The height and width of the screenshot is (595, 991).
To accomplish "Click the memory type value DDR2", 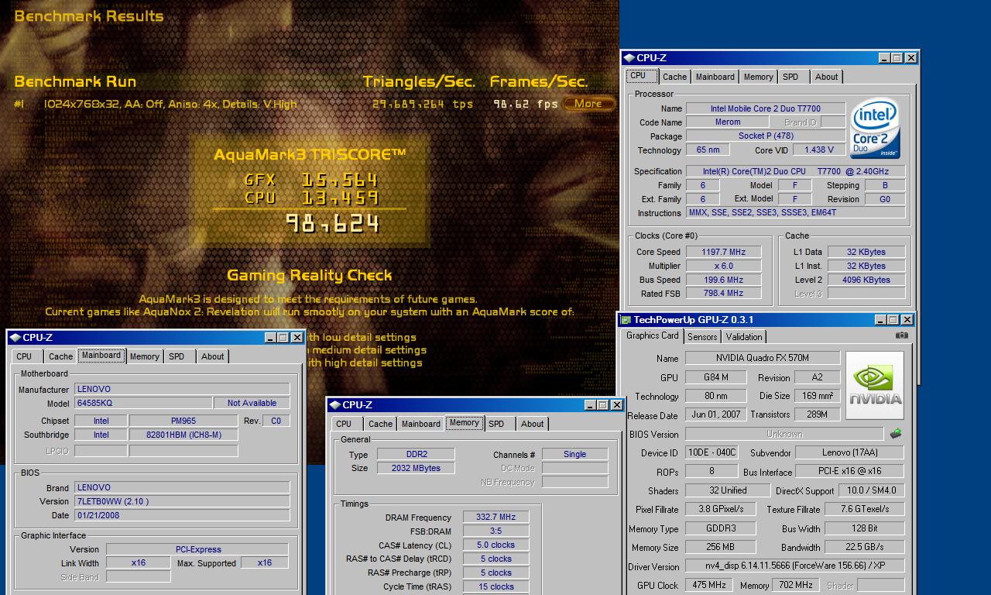I will point(416,455).
